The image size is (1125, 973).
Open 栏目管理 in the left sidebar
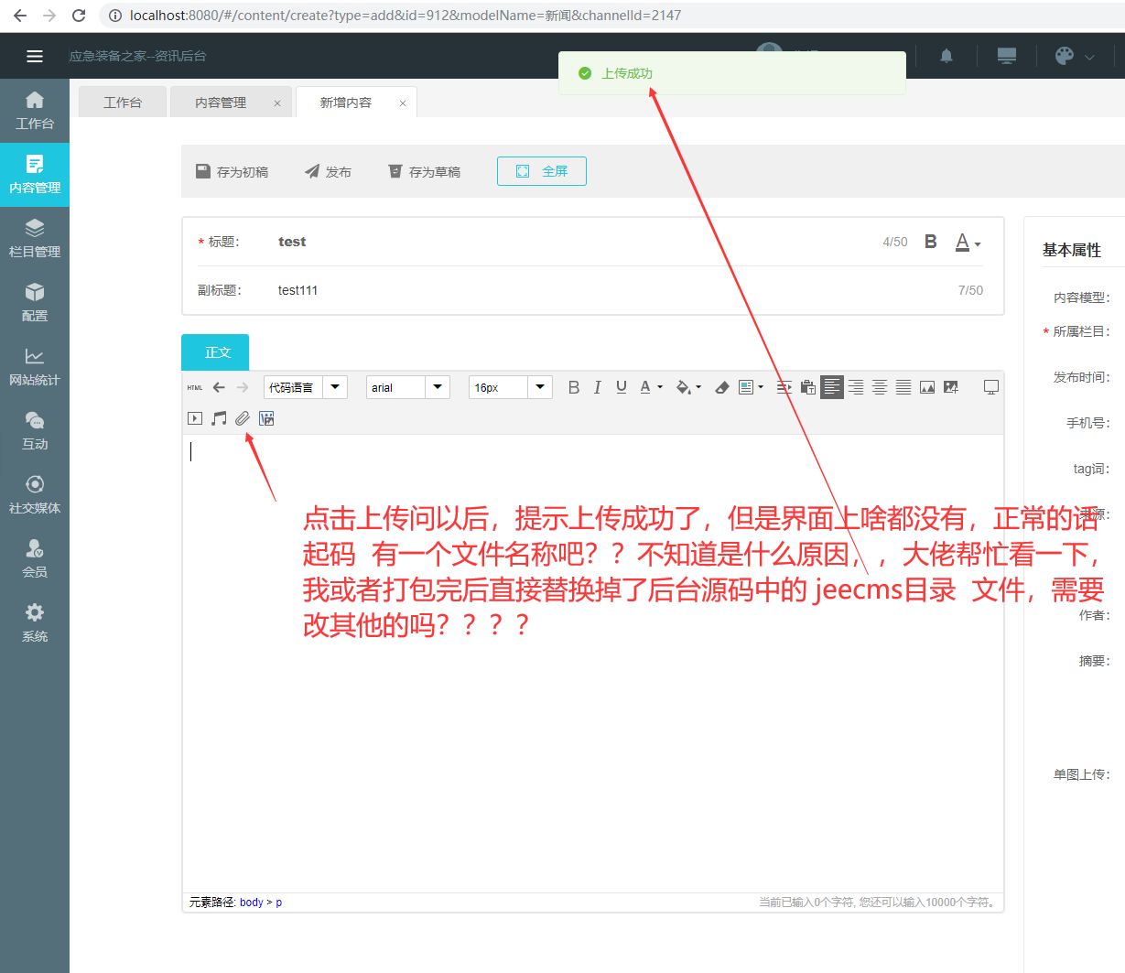35,239
